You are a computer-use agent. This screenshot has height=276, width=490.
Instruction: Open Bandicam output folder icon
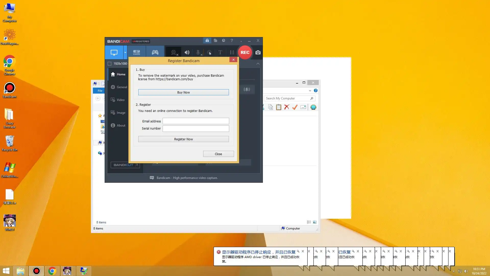[215, 40]
